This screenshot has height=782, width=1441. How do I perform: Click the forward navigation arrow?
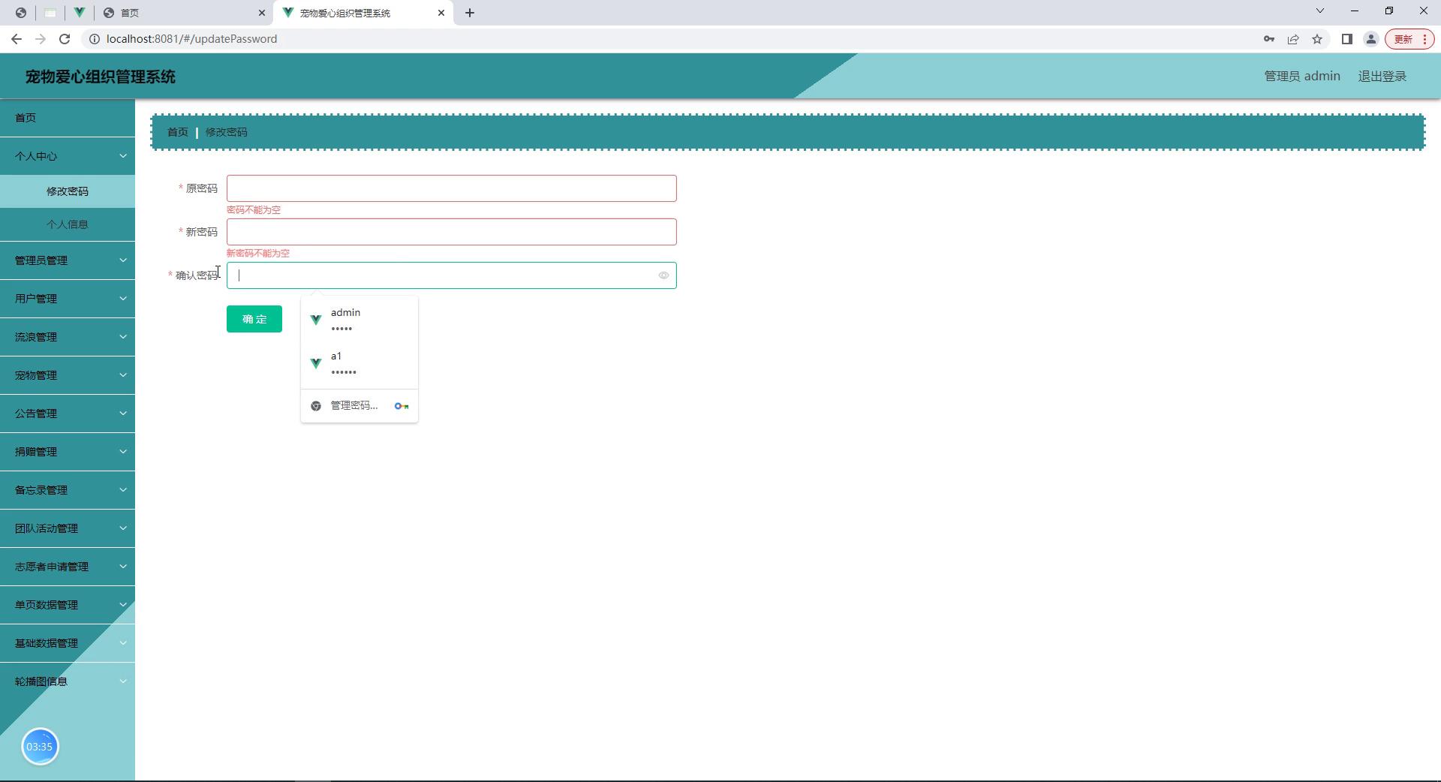point(41,39)
